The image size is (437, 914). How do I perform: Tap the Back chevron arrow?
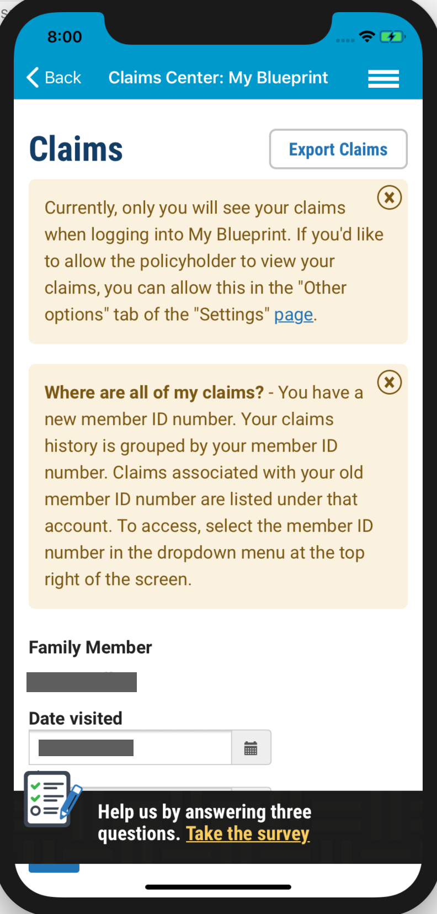click(33, 77)
